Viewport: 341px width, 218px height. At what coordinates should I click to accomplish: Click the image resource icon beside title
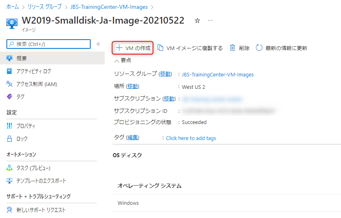12,23
